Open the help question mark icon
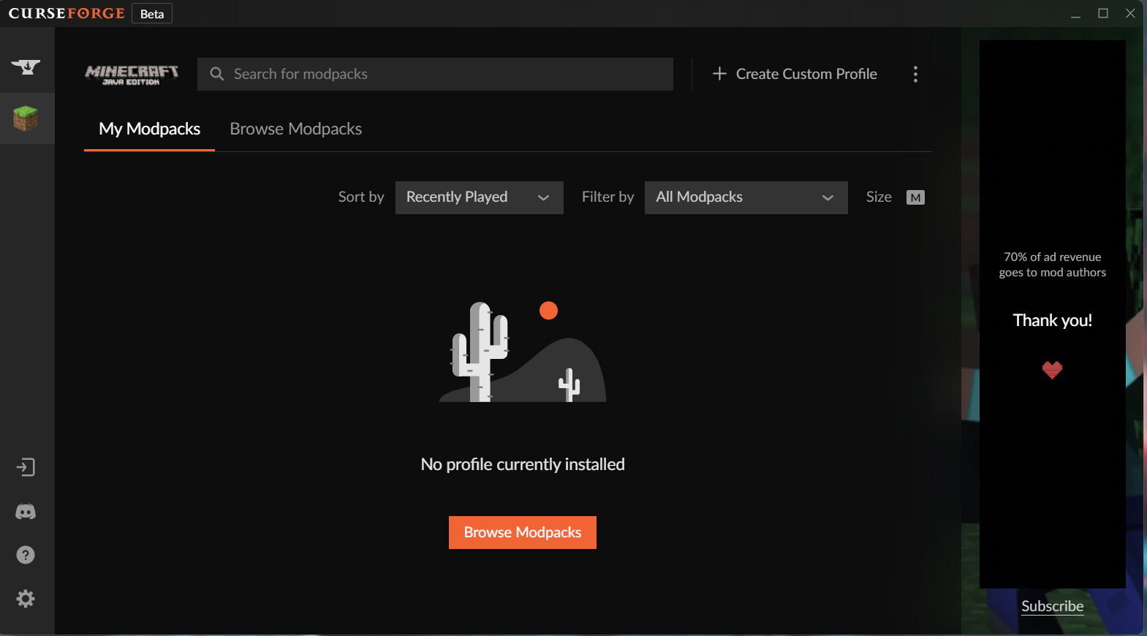Image resolution: width=1147 pixels, height=636 pixels. (26, 555)
